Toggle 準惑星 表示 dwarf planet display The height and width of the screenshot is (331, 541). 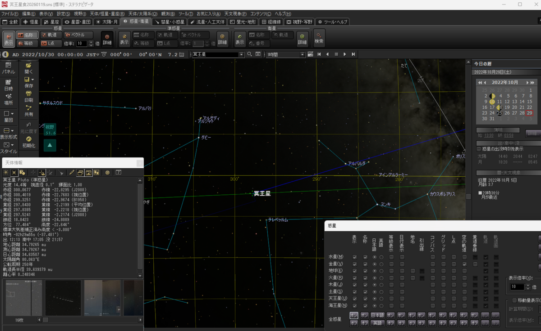(124, 39)
